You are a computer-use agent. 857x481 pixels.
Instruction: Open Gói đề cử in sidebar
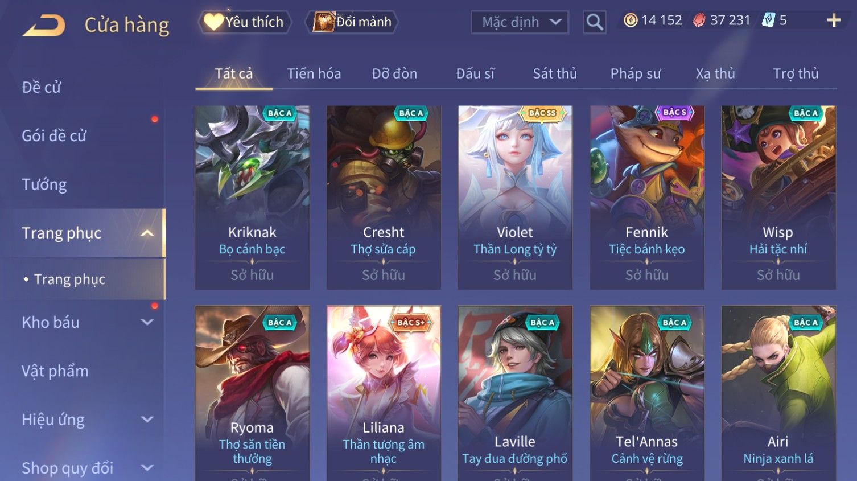click(54, 136)
